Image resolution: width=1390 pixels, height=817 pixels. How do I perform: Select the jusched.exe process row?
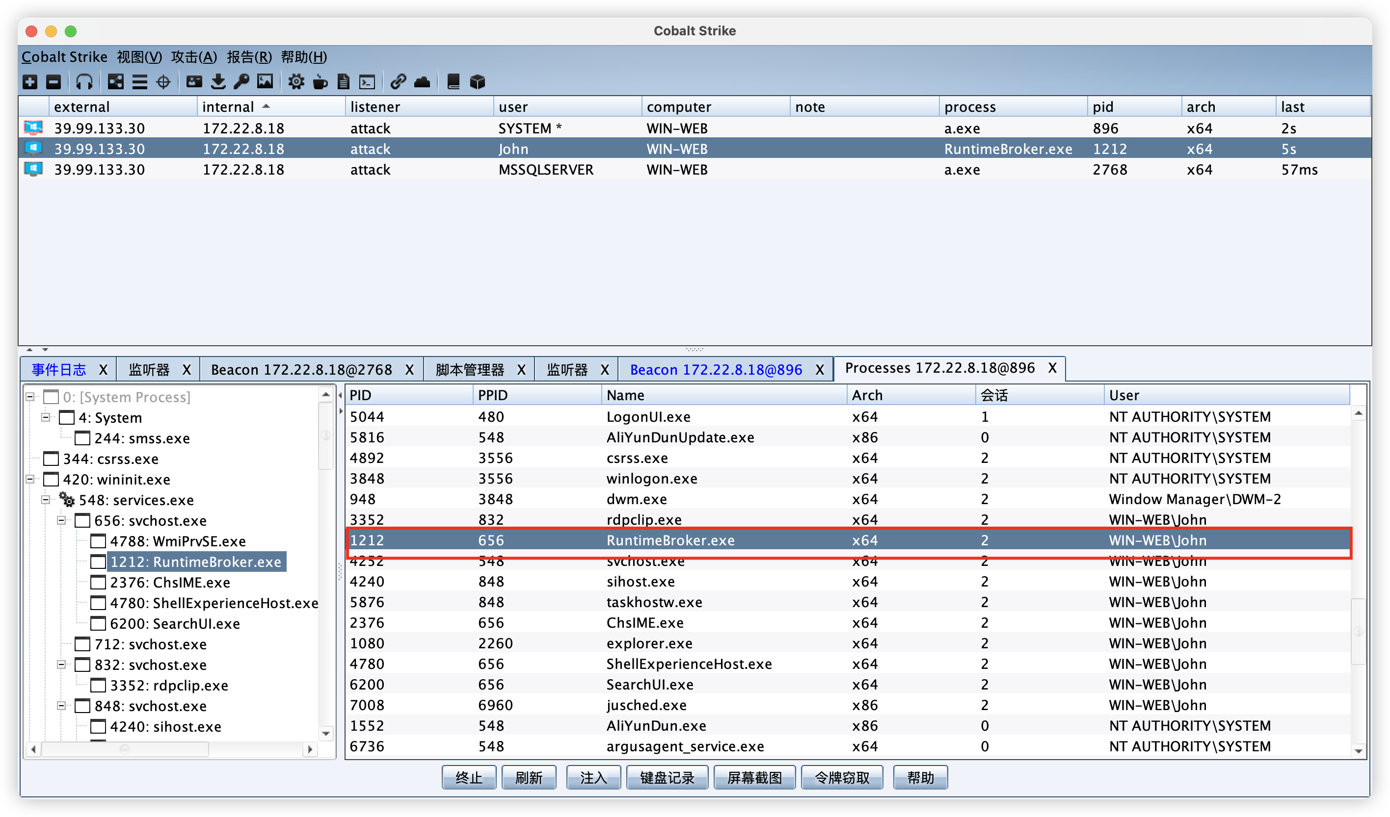[848, 705]
